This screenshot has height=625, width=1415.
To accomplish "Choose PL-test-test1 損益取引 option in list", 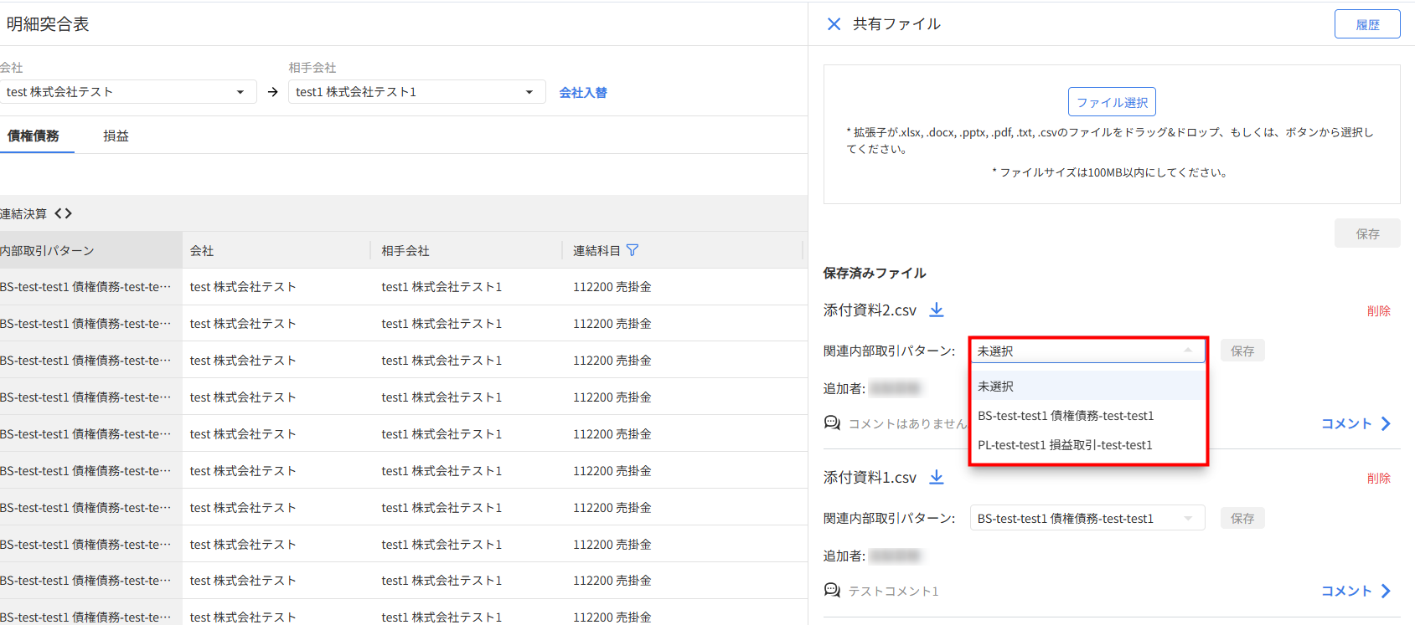I will 1065,445.
